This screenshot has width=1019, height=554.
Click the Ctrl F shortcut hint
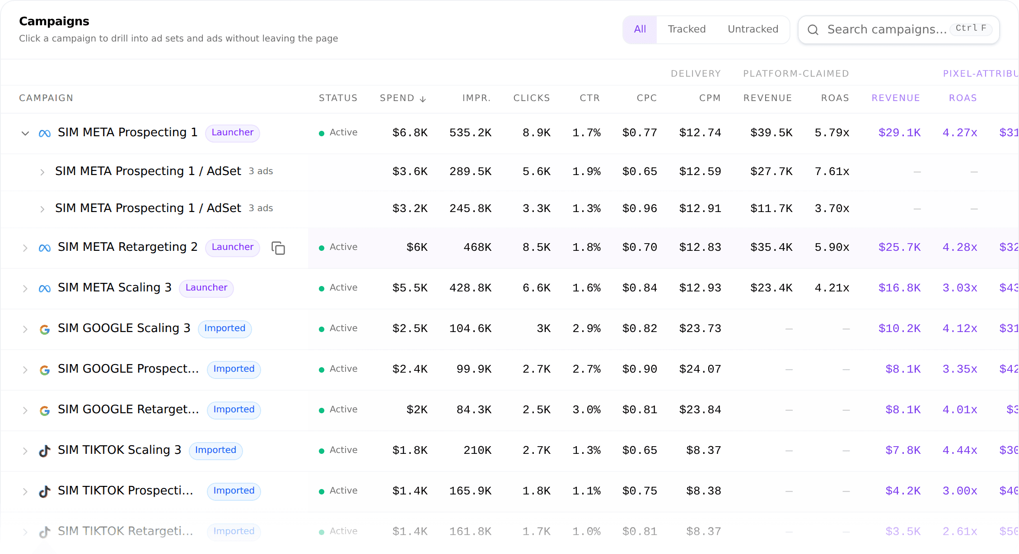[x=971, y=28]
